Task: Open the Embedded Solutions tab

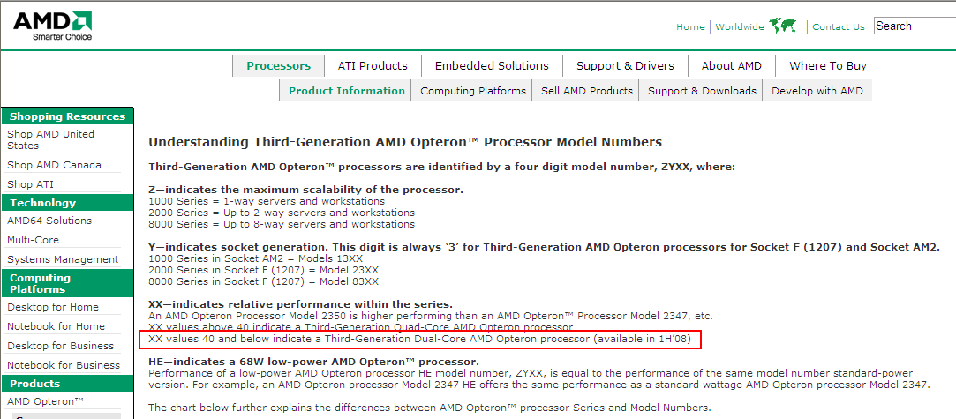Action: (492, 66)
